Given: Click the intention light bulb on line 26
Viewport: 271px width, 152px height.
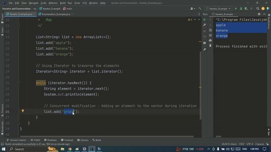Looking at the screenshot, I should point(22,111).
